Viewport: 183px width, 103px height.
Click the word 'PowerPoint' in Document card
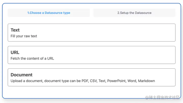pyautogui.click(x=116, y=81)
